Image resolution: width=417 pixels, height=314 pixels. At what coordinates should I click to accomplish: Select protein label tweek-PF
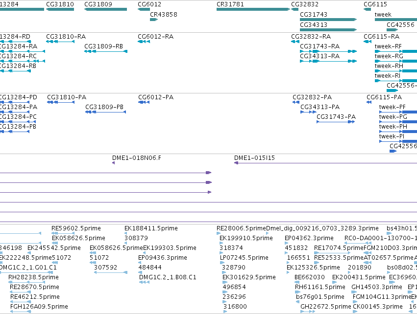(392, 107)
